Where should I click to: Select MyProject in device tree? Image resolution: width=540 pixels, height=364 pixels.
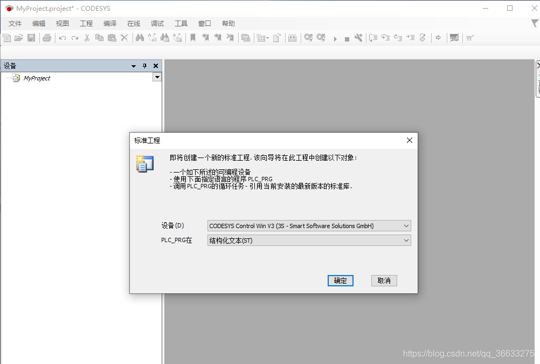coord(37,78)
